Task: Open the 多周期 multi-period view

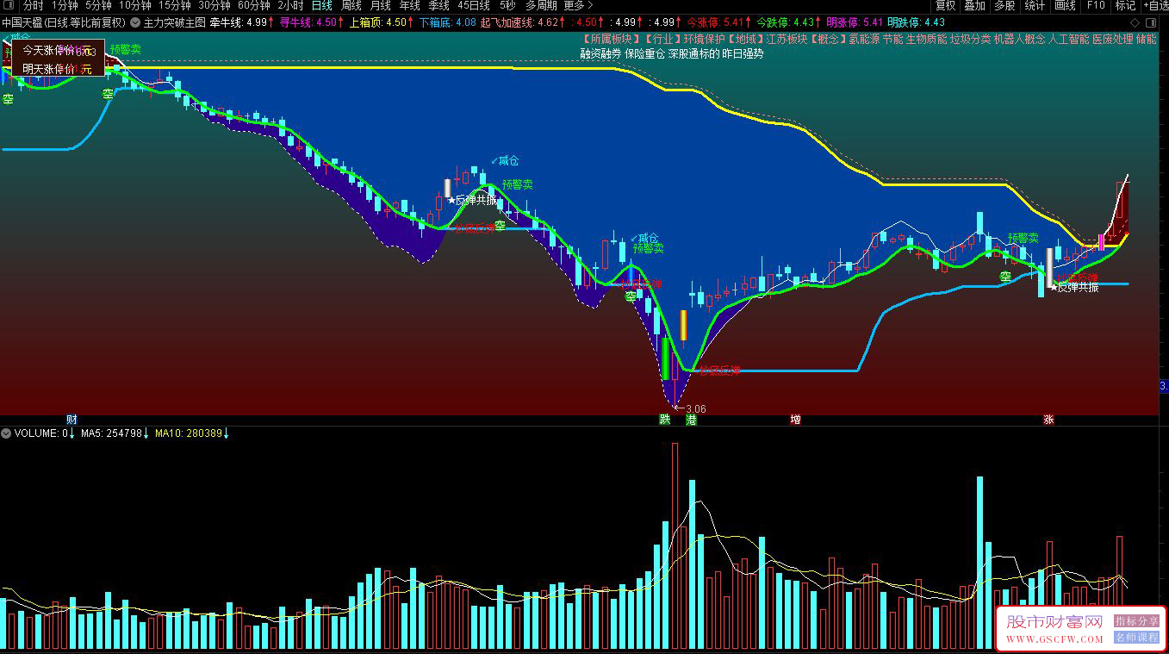Action: click(541, 6)
